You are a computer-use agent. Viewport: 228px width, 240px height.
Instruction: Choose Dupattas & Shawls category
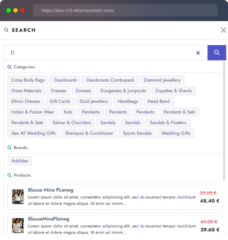pyautogui.click(x=173, y=91)
